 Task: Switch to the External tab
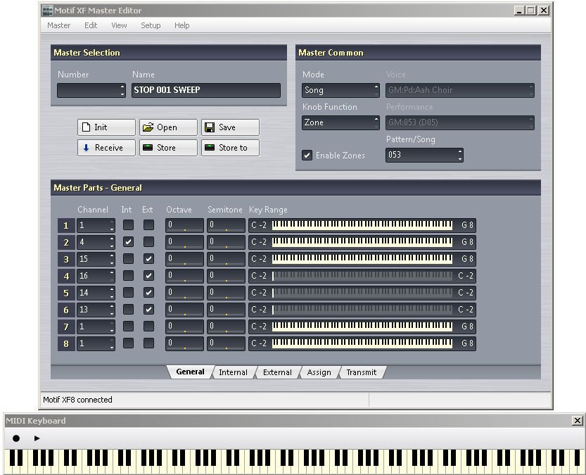point(277,372)
